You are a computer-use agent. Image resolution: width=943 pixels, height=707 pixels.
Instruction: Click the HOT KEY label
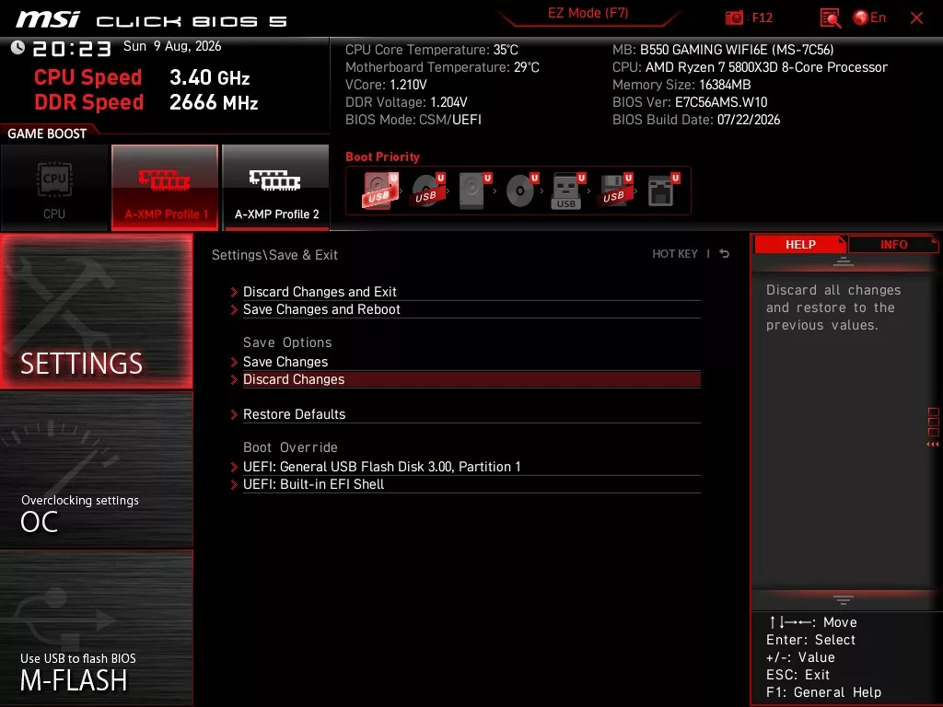click(x=675, y=254)
